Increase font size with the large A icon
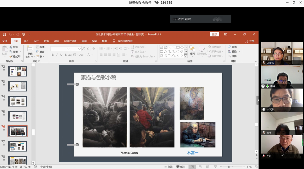 (84, 49)
